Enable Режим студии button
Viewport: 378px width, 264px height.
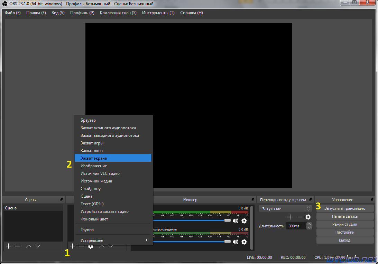point(345,224)
